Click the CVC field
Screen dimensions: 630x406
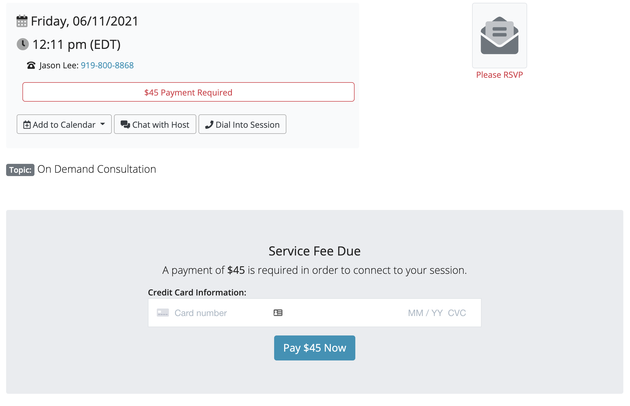(457, 313)
